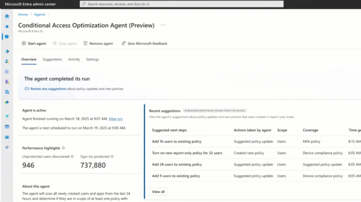The image size is (361, 202).
Task: Go to Home breadcrumb
Action: 23,14
